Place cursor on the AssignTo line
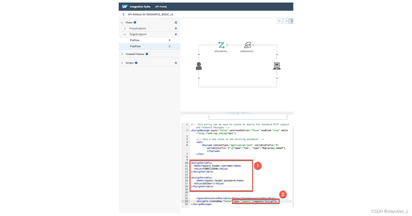This screenshot has height=216, width=412. 237,201
